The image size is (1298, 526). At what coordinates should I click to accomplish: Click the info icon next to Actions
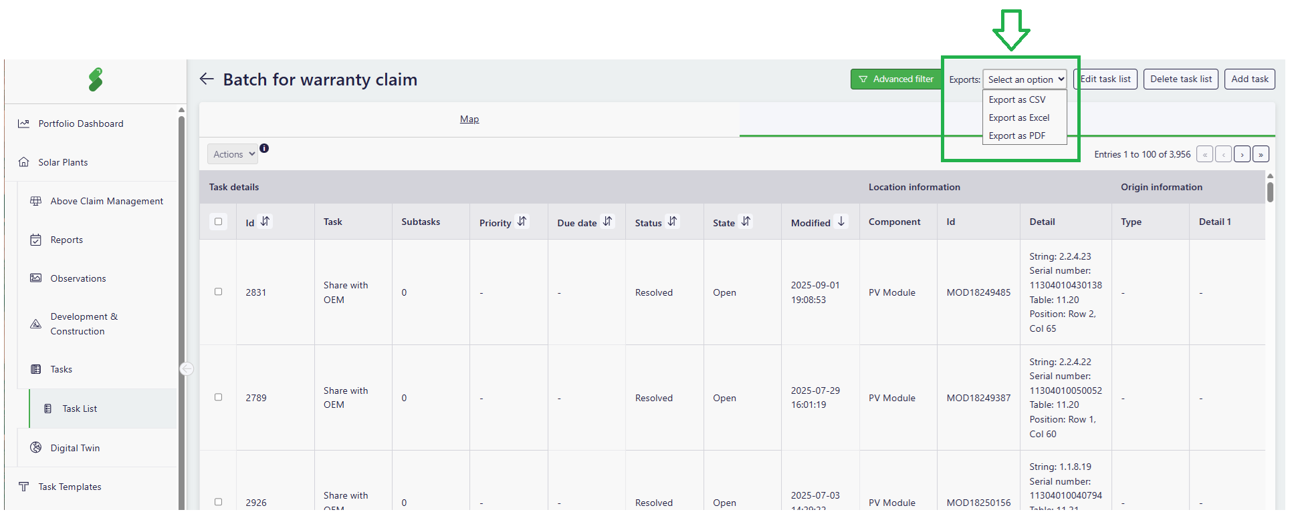click(x=264, y=148)
